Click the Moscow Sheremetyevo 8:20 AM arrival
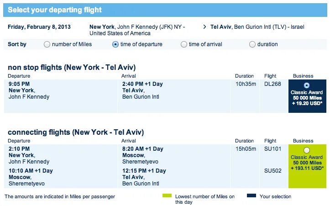The image size is (330, 206). click(x=143, y=155)
